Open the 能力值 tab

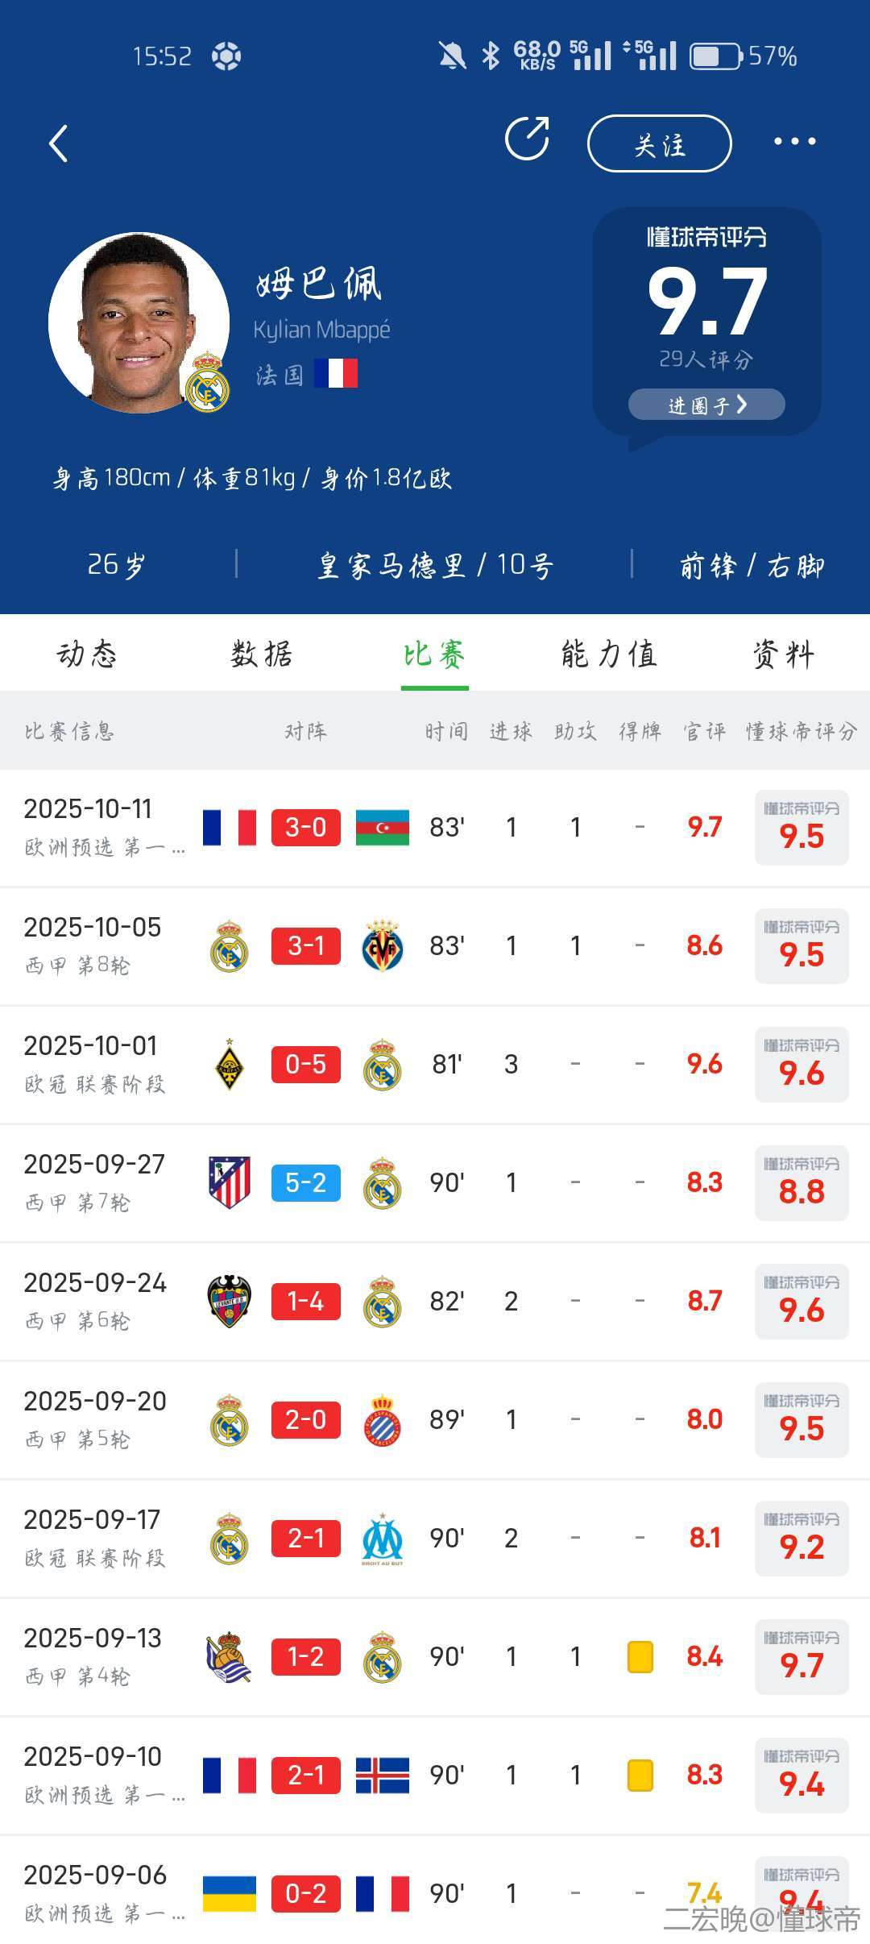point(609,654)
